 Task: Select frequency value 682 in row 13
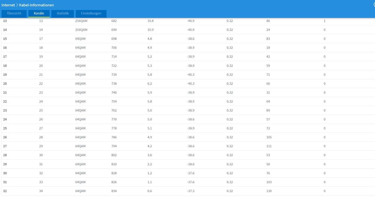click(x=114, y=21)
